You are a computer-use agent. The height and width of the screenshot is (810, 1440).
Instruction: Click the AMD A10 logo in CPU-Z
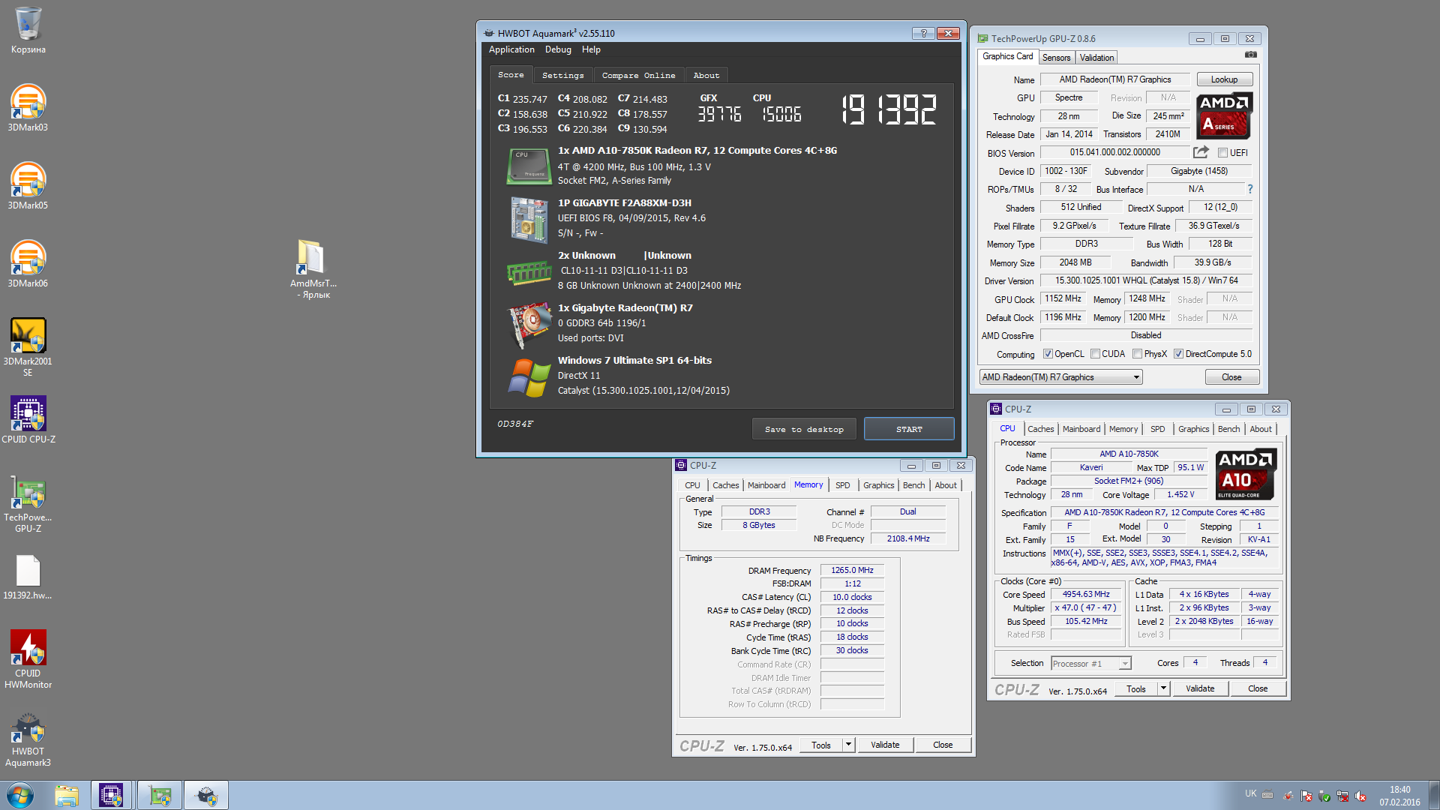coord(1245,474)
